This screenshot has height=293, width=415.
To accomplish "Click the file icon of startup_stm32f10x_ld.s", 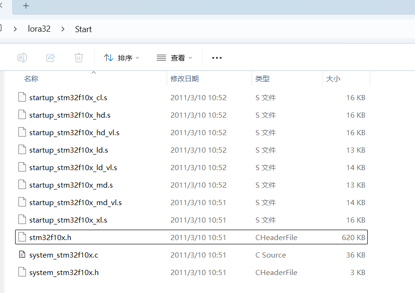I will (x=22, y=149).
